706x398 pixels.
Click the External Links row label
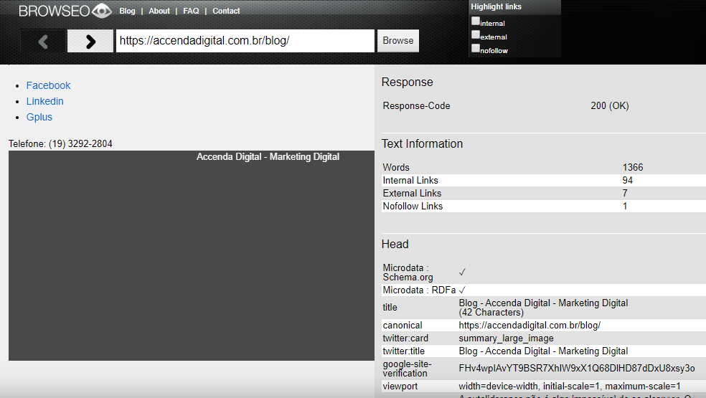pos(412,194)
